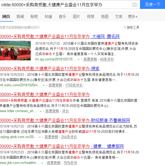Switch to the 新闻 tab

[20, 17]
